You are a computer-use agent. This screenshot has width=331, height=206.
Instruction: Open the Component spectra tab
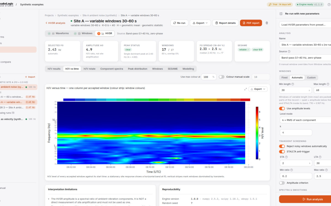pyautogui.click(x=112, y=69)
